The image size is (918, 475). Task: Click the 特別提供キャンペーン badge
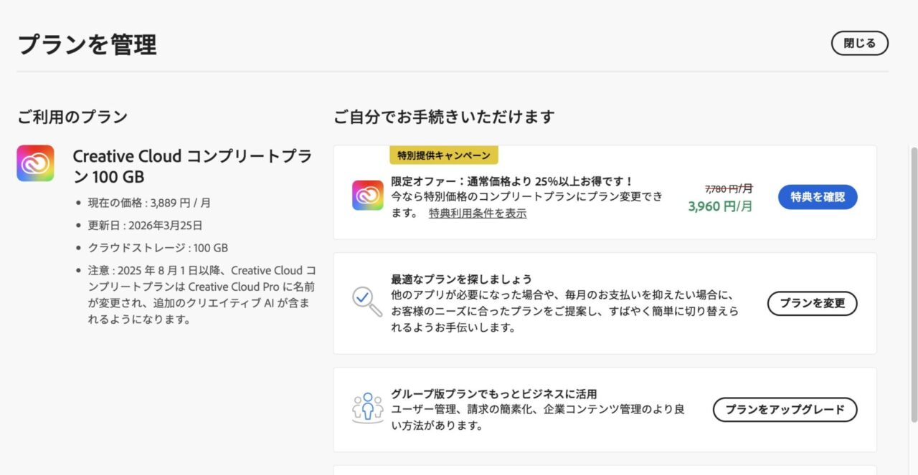(444, 155)
